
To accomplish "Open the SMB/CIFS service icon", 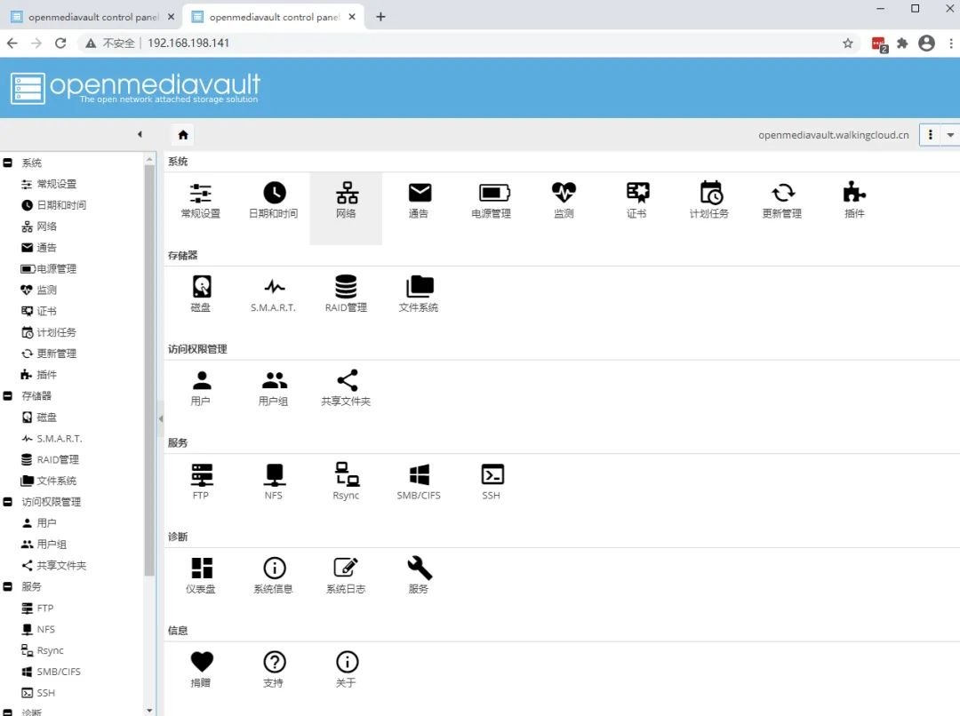I will click(x=419, y=481).
